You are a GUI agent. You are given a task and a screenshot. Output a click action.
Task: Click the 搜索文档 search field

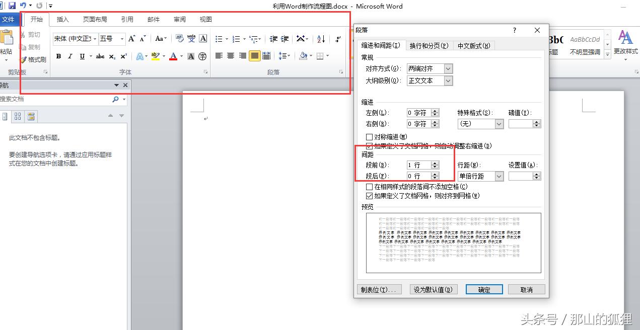(x=55, y=99)
